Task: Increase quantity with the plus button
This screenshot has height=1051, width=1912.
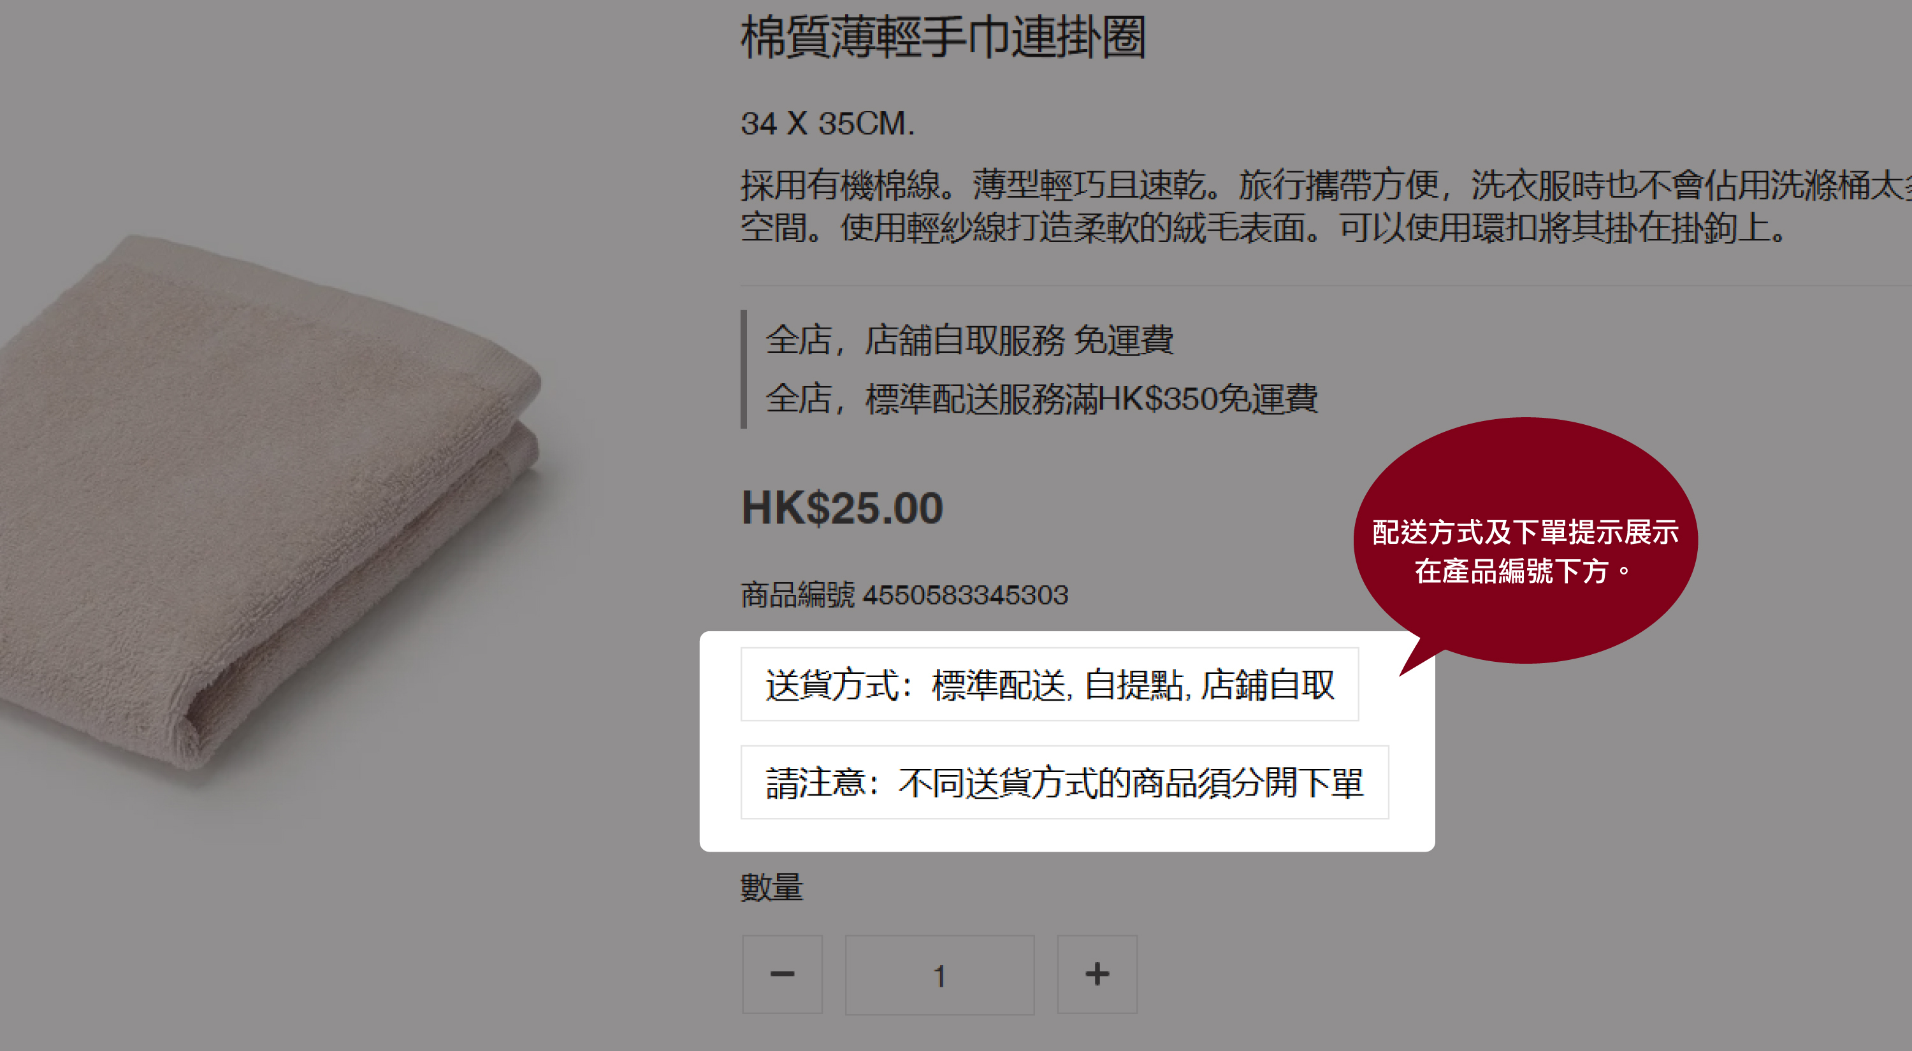Action: (x=1097, y=974)
